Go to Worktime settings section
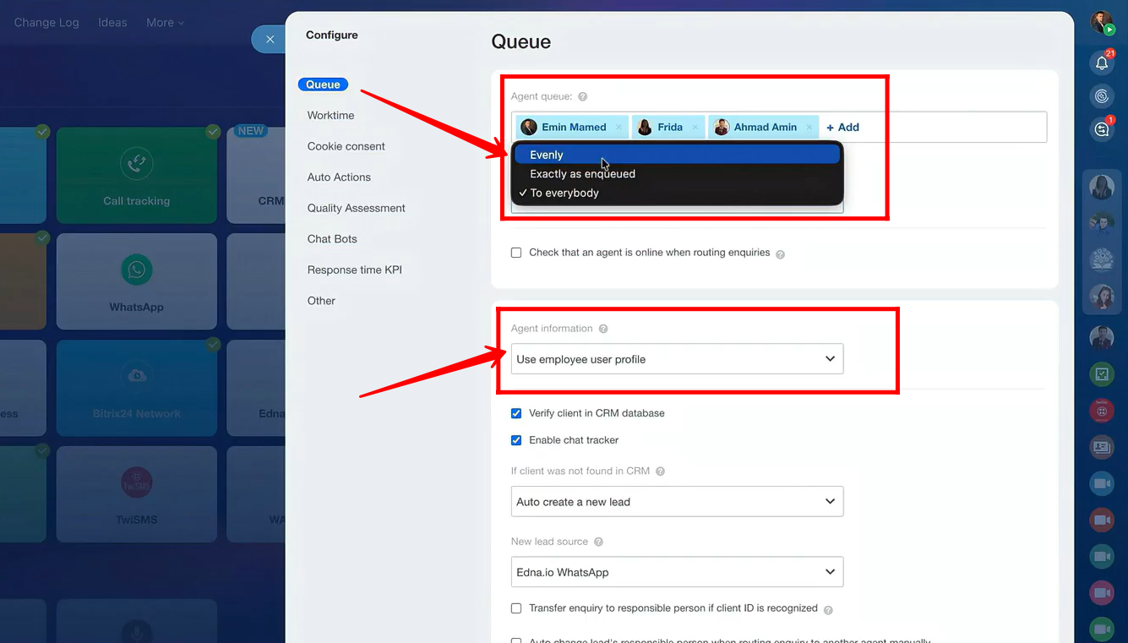The height and width of the screenshot is (643, 1128). [x=330, y=116]
